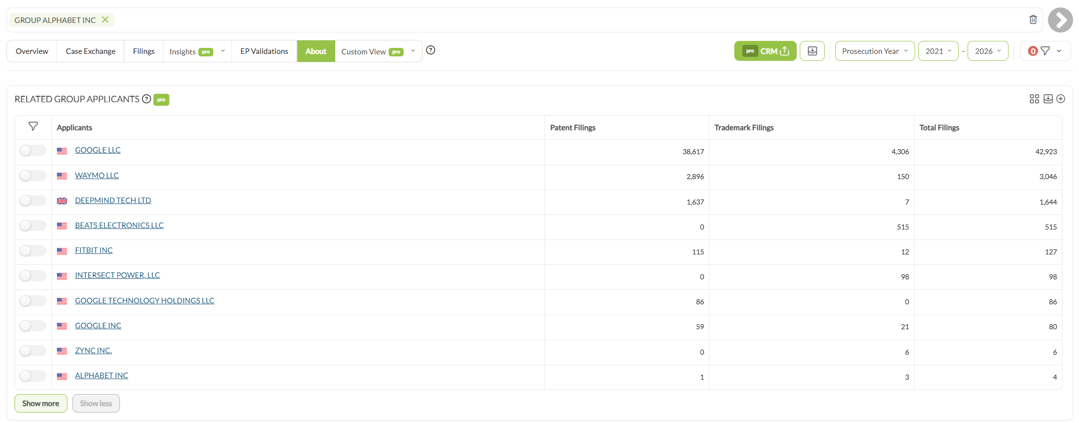Switch to the Case Exchange tab
Viewport: 1079px width, 423px height.
point(90,51)
